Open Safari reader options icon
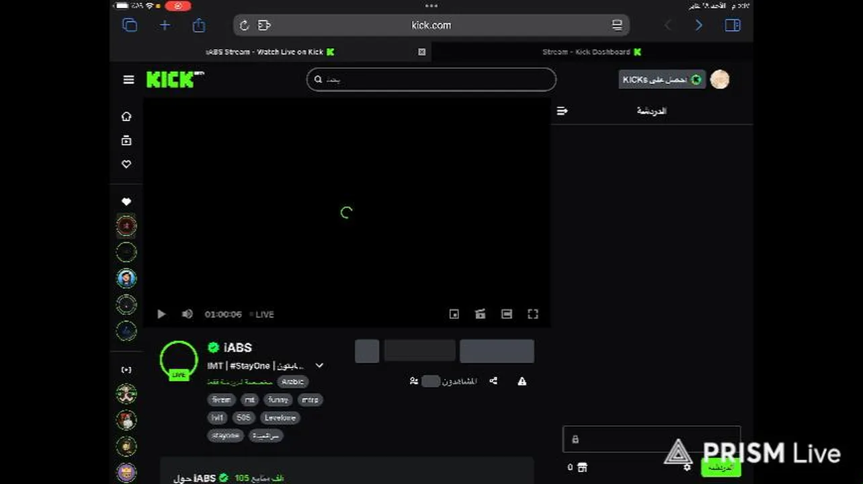 (264, 26)
